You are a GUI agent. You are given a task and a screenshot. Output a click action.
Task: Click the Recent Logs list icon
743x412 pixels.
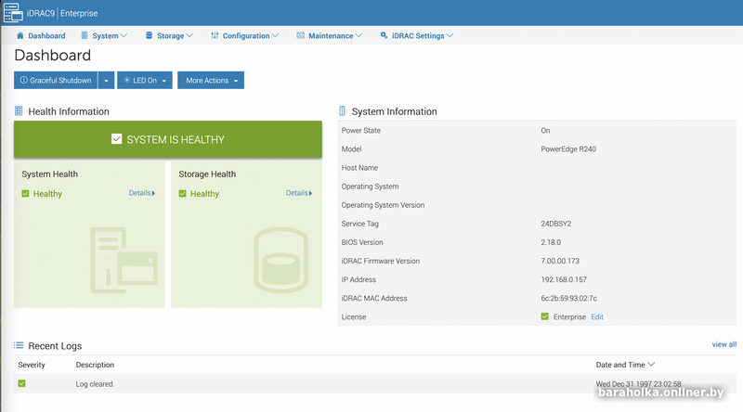click(x=19, y=345)
